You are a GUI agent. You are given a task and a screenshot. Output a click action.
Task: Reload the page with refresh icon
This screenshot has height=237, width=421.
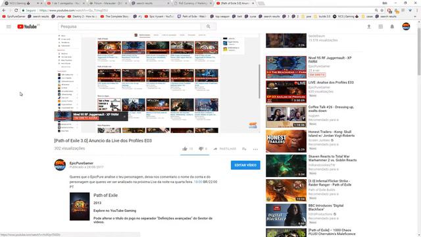coord(16,11)
